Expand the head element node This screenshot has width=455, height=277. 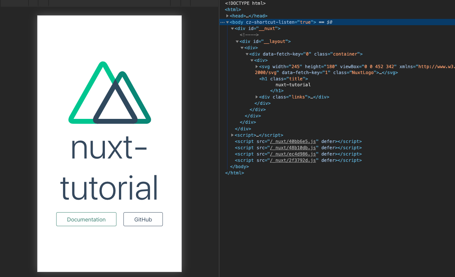click(x=227, y=16)
